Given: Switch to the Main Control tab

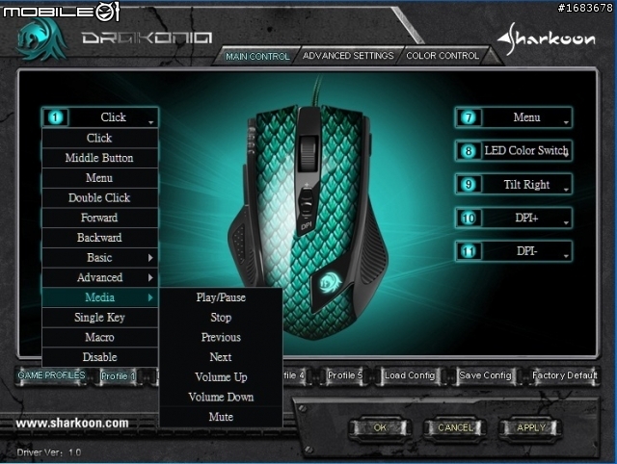Looking at the screenshot, I should pyautogui.click(x=257, y=57).
